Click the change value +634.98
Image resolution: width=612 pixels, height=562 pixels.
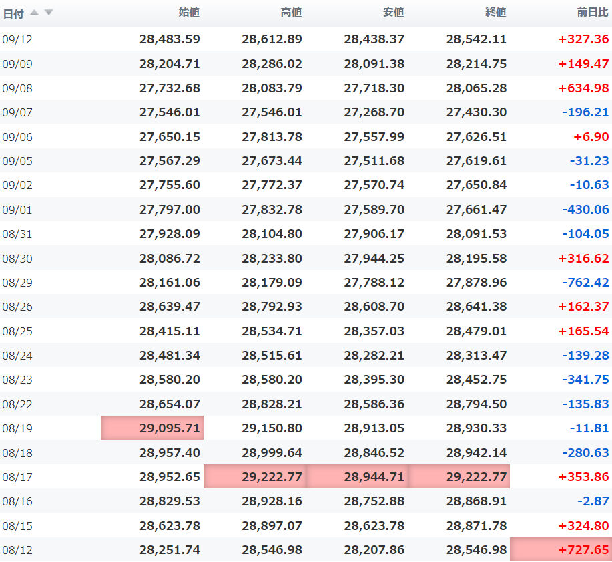coord(583,88)
